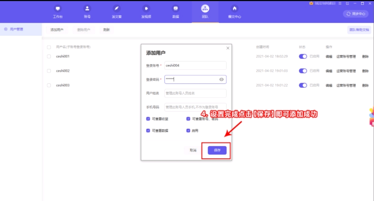Viewport: 374px width, 201px height.
Task: Uncheck the 启用 checkbox in dialog
Action: coord(188,131)
